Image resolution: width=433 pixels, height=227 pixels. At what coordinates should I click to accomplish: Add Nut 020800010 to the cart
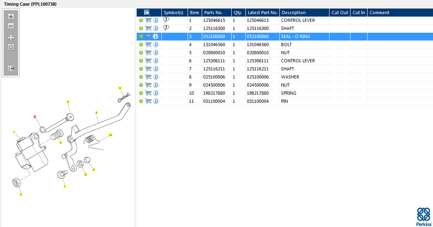coord(148,53)
